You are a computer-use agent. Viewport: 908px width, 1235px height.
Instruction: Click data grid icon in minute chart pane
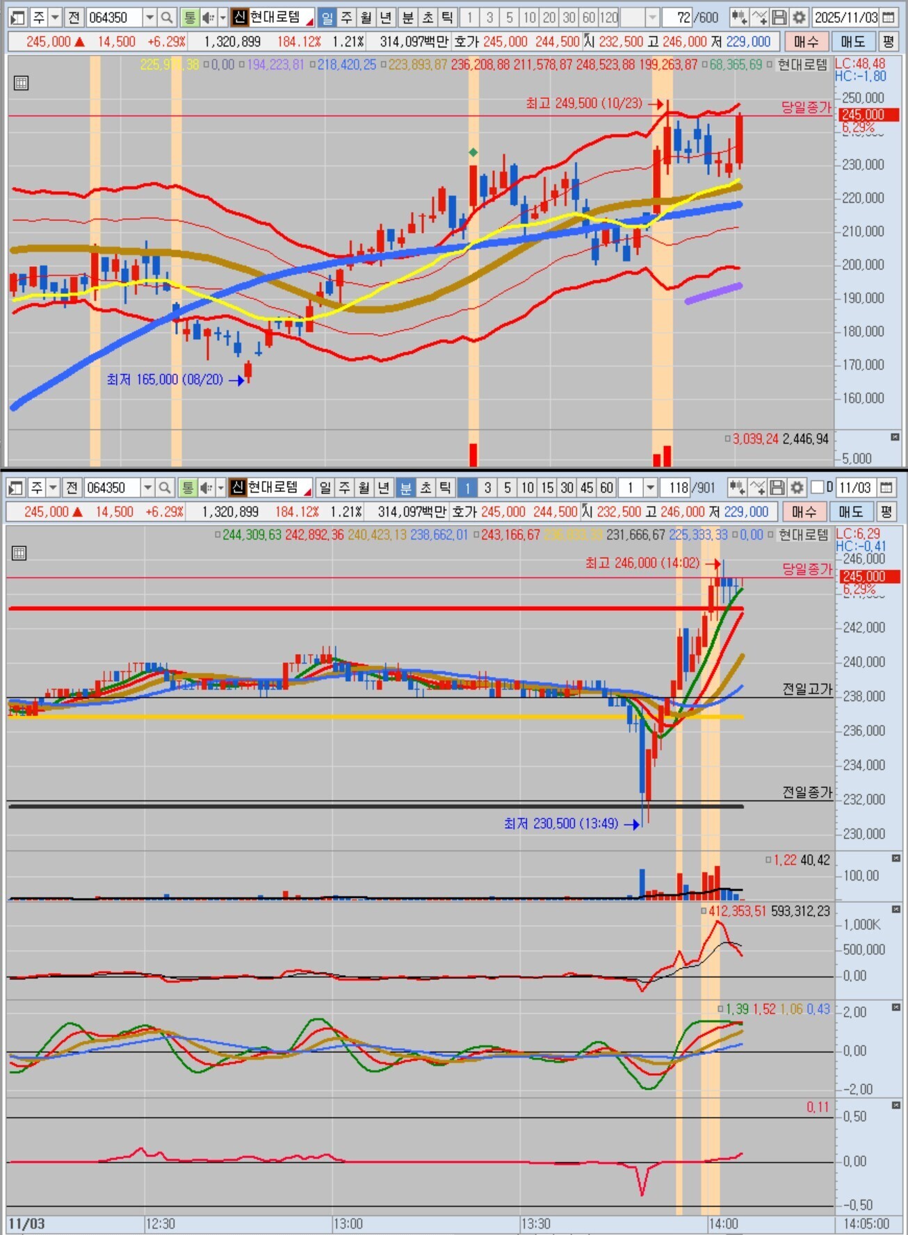click(x=19, y=553)
